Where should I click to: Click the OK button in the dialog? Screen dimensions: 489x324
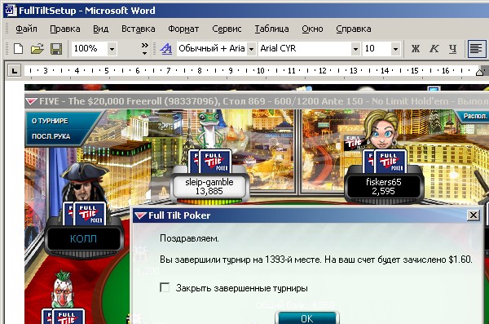(307, 318)
